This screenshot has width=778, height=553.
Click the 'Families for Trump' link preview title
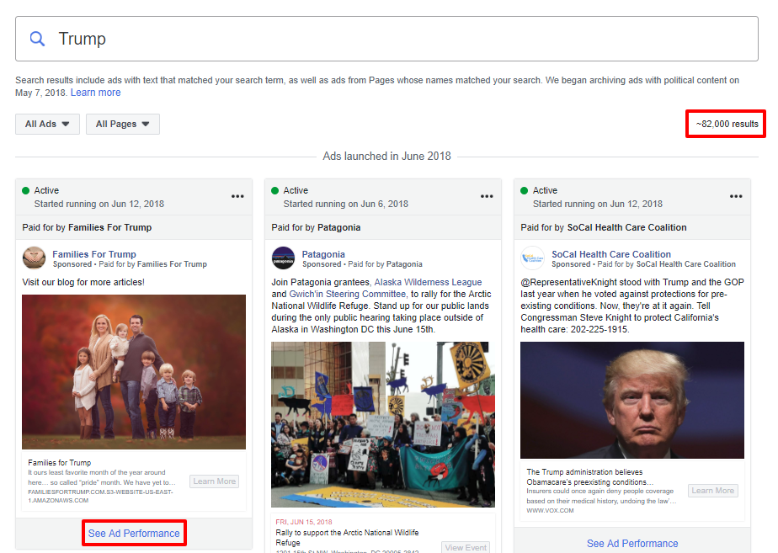click(60, 463)
